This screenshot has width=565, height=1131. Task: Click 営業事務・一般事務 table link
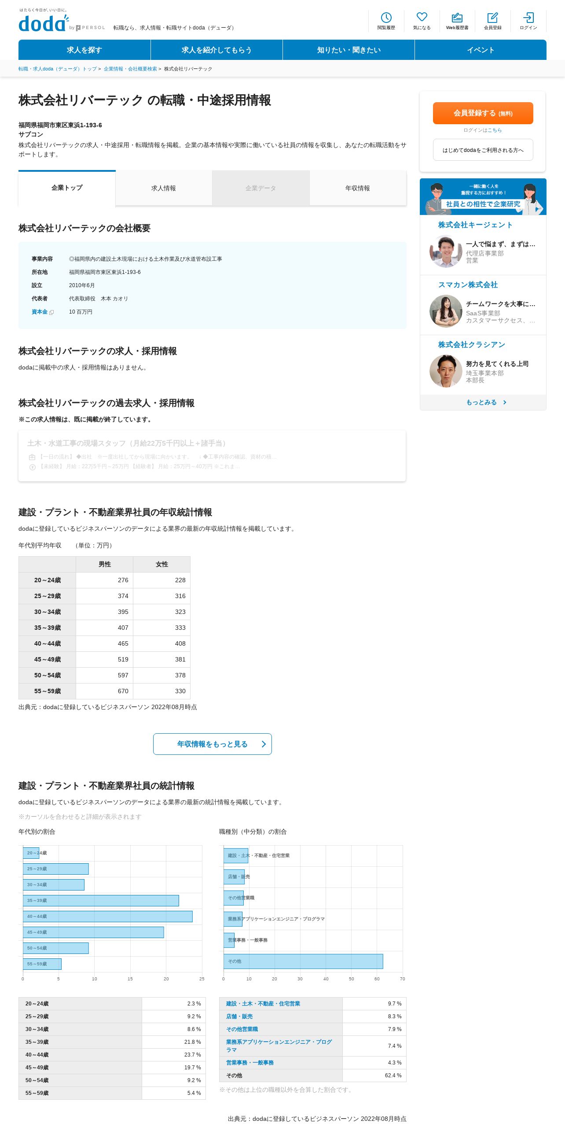[x=250, y=1063]
